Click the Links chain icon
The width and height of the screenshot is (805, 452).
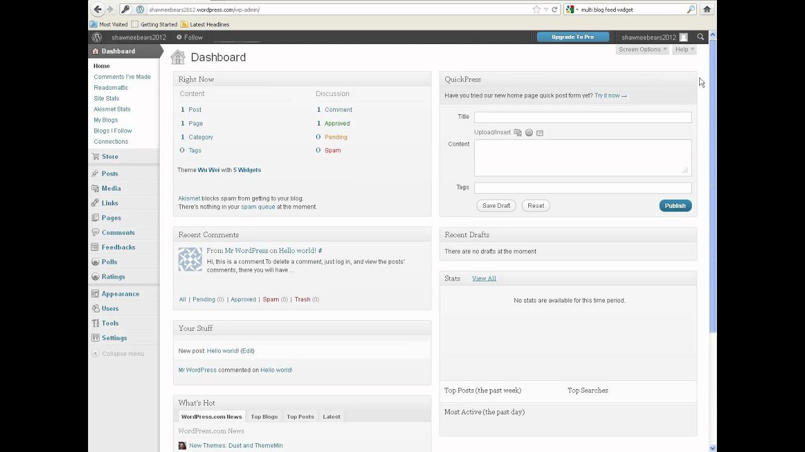95,203
